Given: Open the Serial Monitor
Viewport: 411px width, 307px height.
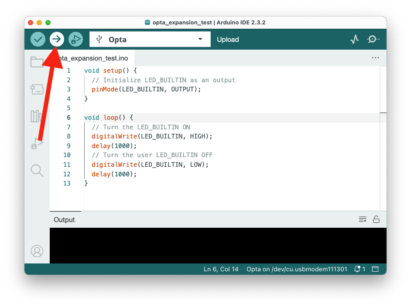Looking at the screenshot, I should (x=373, y=39).
